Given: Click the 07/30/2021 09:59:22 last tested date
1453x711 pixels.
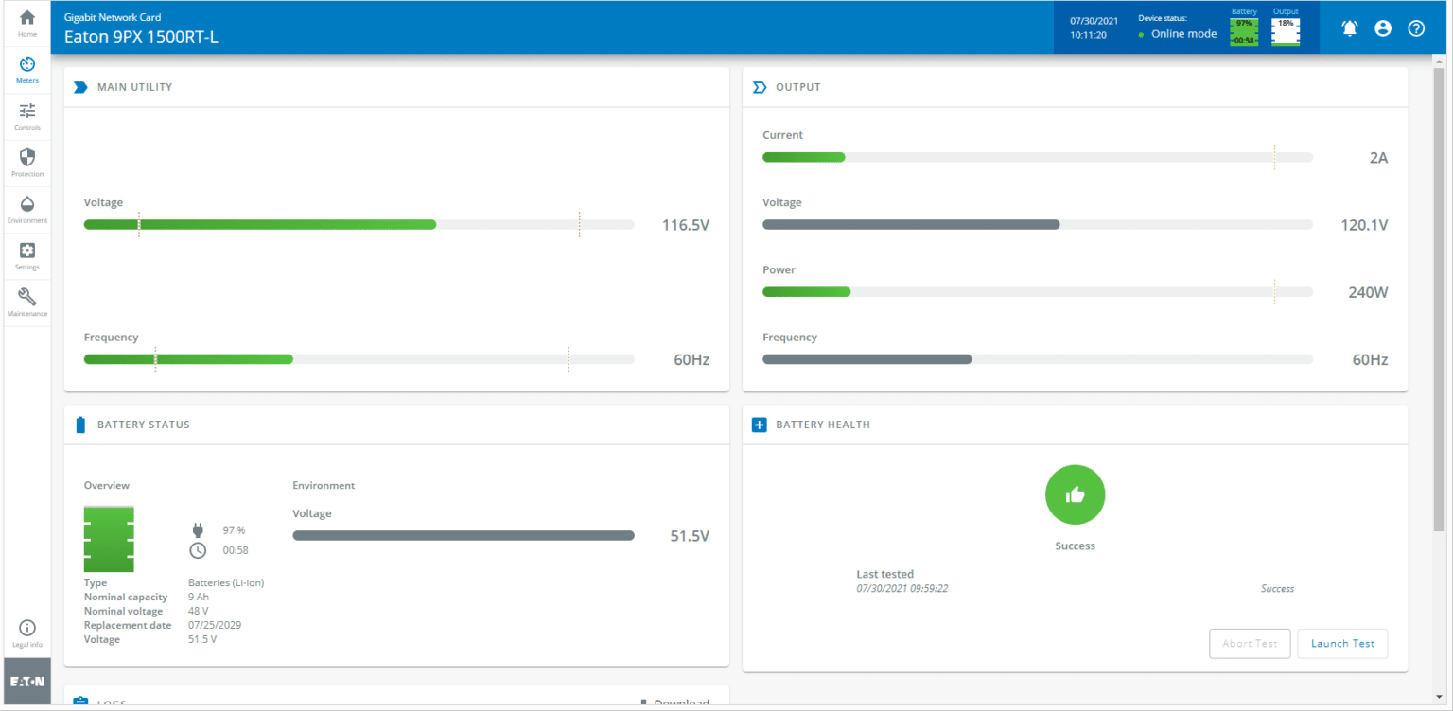Looking at the screenshot, I should point(902,588).
